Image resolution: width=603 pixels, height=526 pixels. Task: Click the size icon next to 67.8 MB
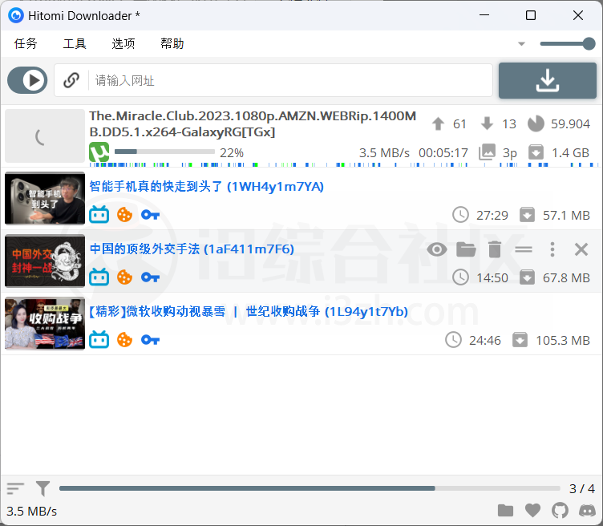[527, 277]
